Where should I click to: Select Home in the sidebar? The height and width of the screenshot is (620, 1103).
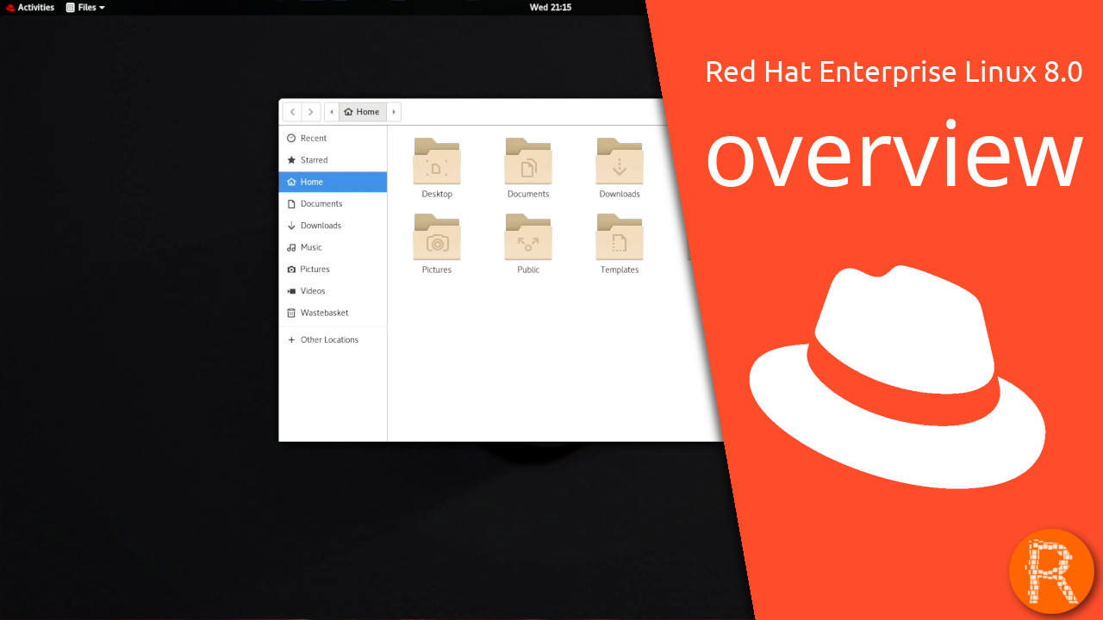(333, 182)
